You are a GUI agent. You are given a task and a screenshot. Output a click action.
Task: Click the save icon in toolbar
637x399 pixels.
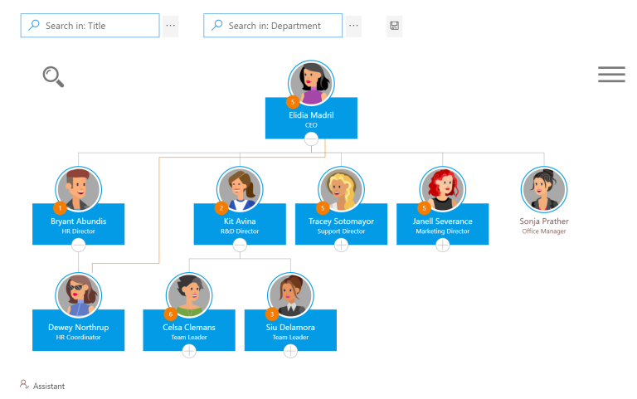click(x=395, y=26)
